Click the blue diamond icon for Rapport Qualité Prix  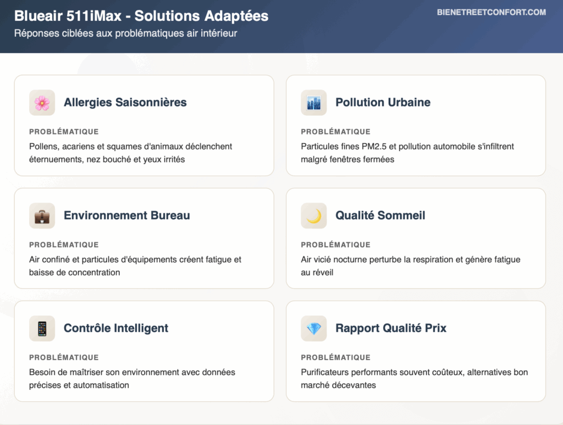[314, 328]
